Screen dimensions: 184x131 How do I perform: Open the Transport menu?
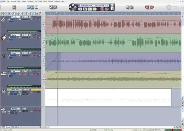coord(30,1)
